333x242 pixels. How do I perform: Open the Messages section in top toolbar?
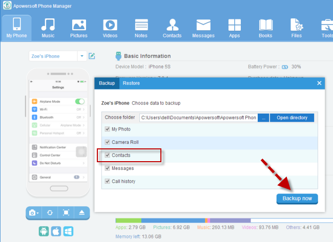(203, 28)
